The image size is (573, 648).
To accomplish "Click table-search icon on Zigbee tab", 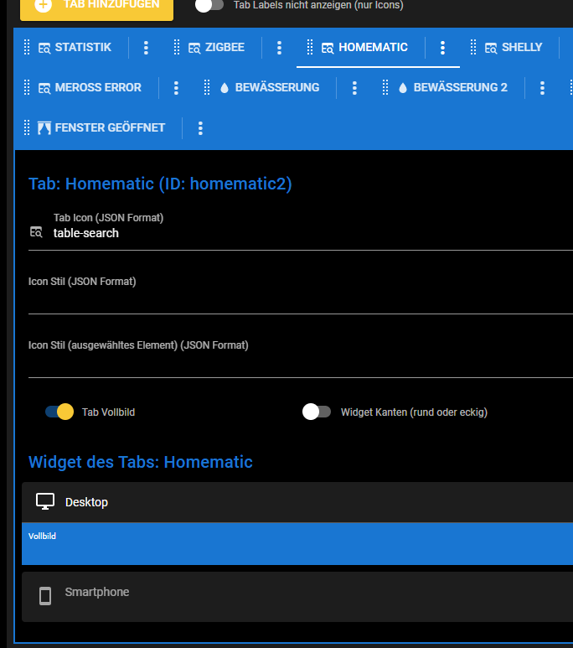I will [x=194, y=49].
